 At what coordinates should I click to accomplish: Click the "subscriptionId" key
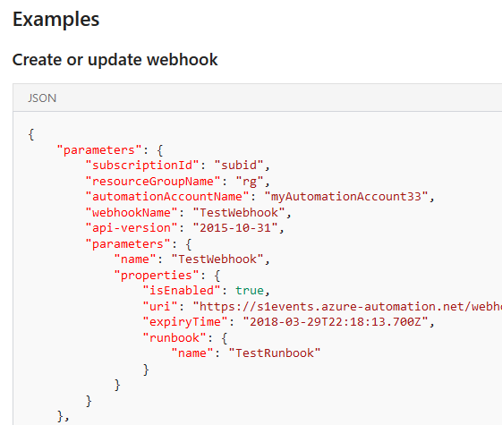pos(142,166)
